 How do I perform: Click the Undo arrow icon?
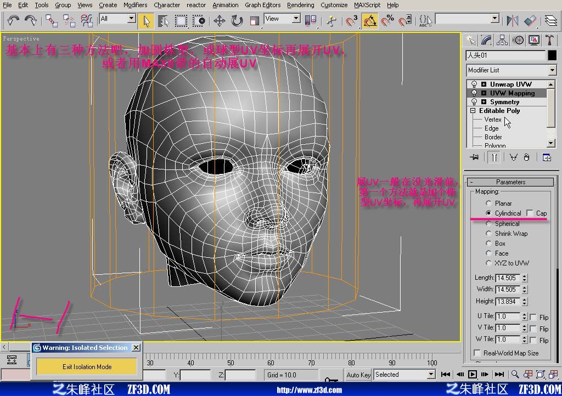pyautogui.click(x=13, y=20)
